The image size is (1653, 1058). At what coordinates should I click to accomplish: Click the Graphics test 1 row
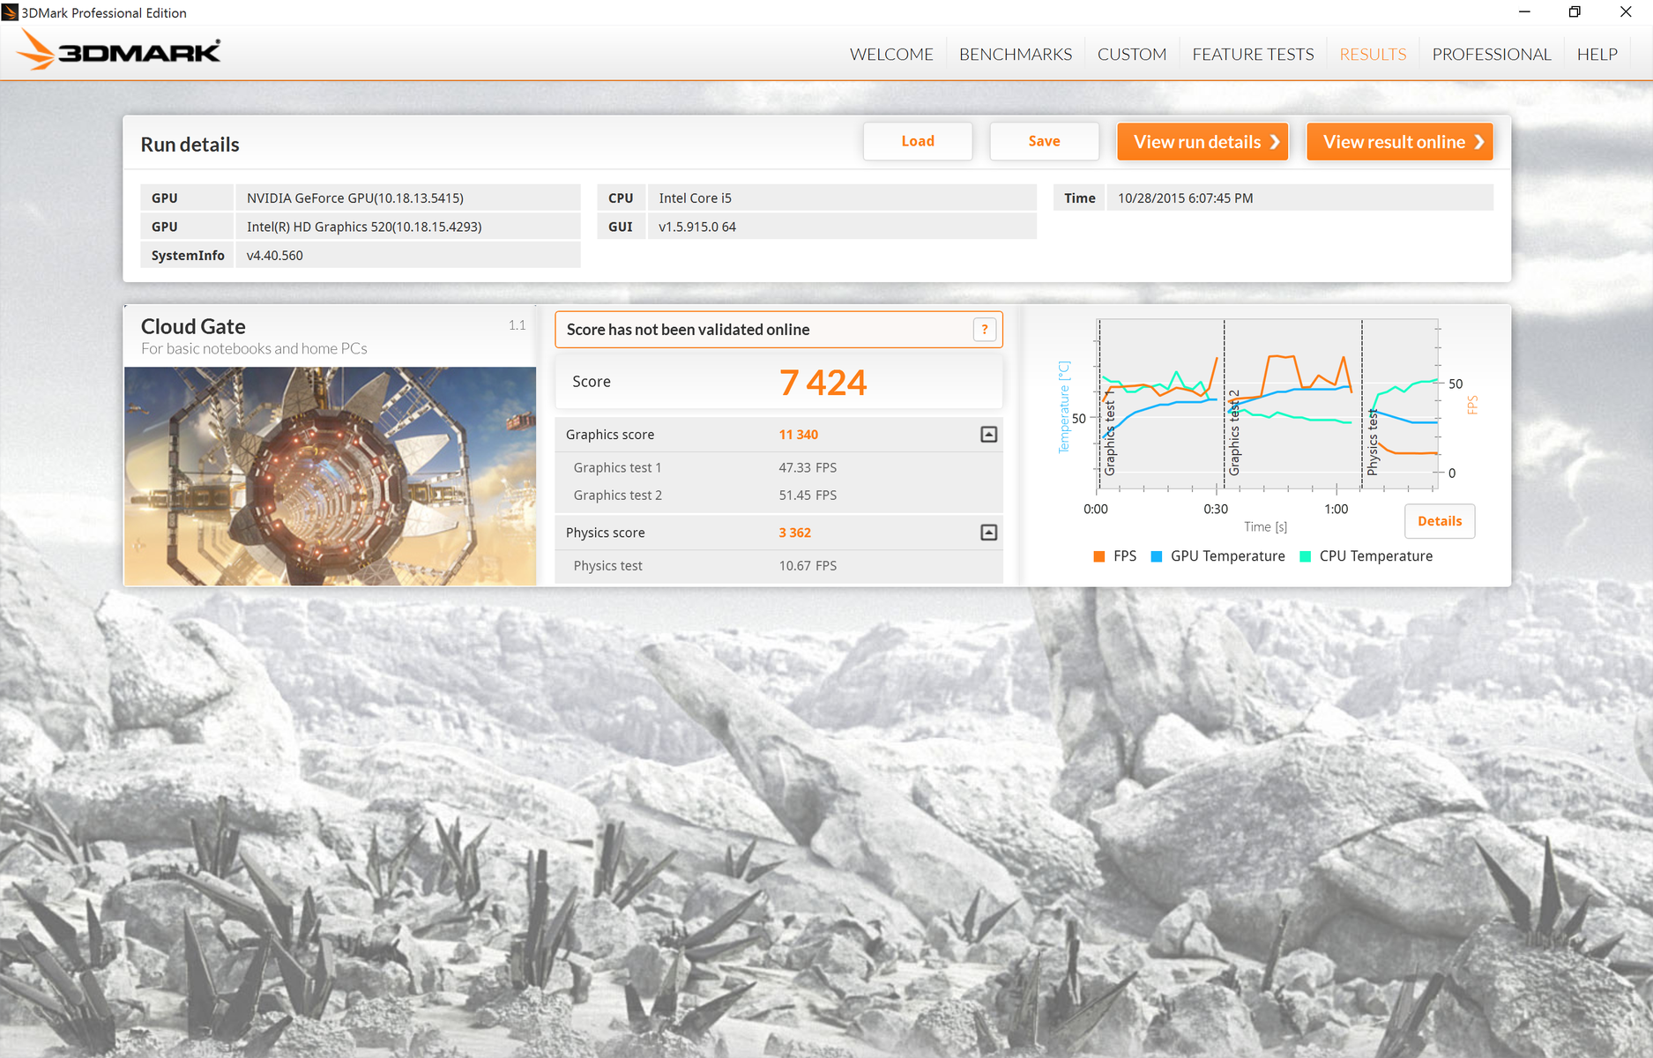[778, 467]
